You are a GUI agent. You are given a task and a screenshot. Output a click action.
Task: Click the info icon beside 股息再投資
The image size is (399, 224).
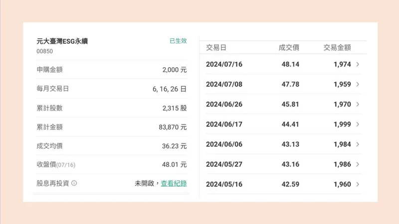click(x=74, y=183)
